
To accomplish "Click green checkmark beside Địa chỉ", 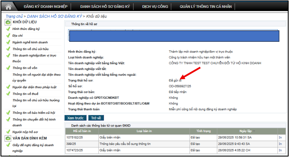I will tap(8, 36).
